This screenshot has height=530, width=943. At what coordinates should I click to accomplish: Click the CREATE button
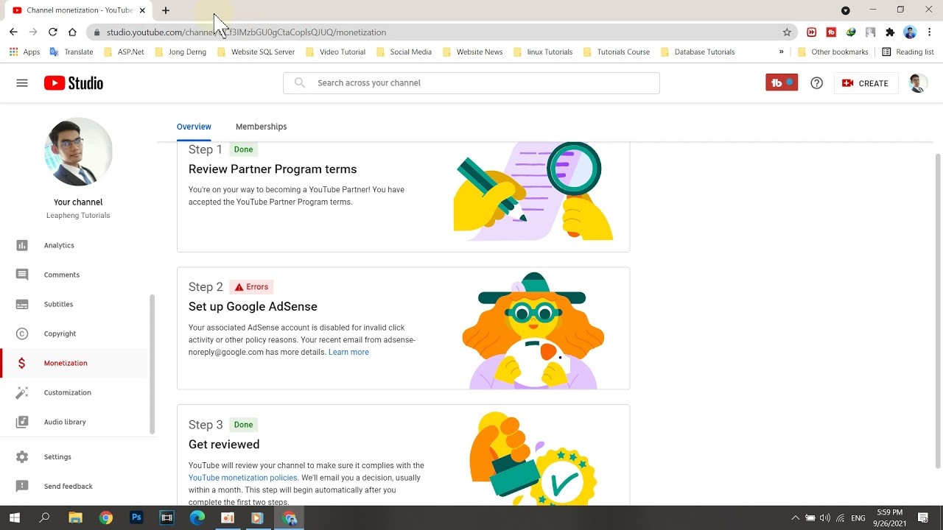click(x=866, y=83)
